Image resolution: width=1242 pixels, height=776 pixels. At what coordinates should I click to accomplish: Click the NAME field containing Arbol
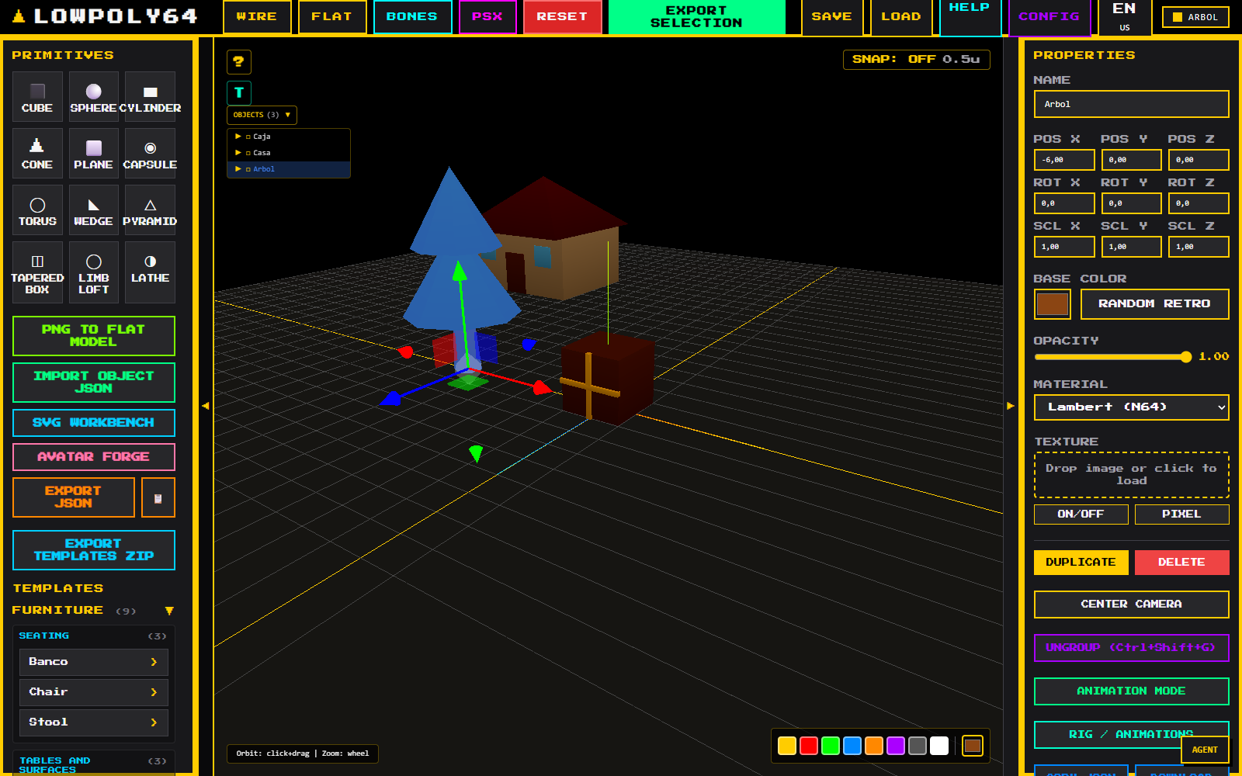[1131, 104]
